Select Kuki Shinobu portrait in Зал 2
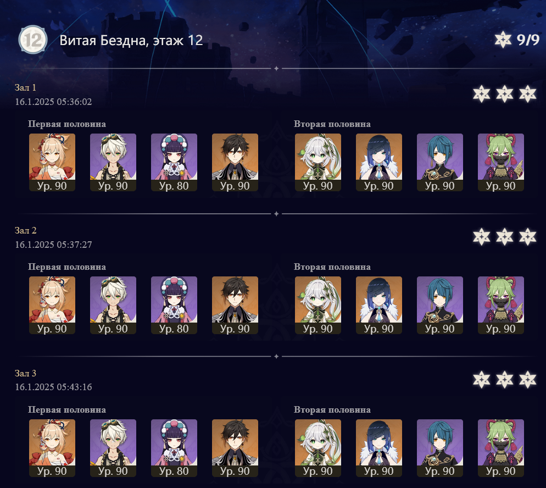Image resolution: width=546 pixels, height=488 pixels. pos(501,305)
